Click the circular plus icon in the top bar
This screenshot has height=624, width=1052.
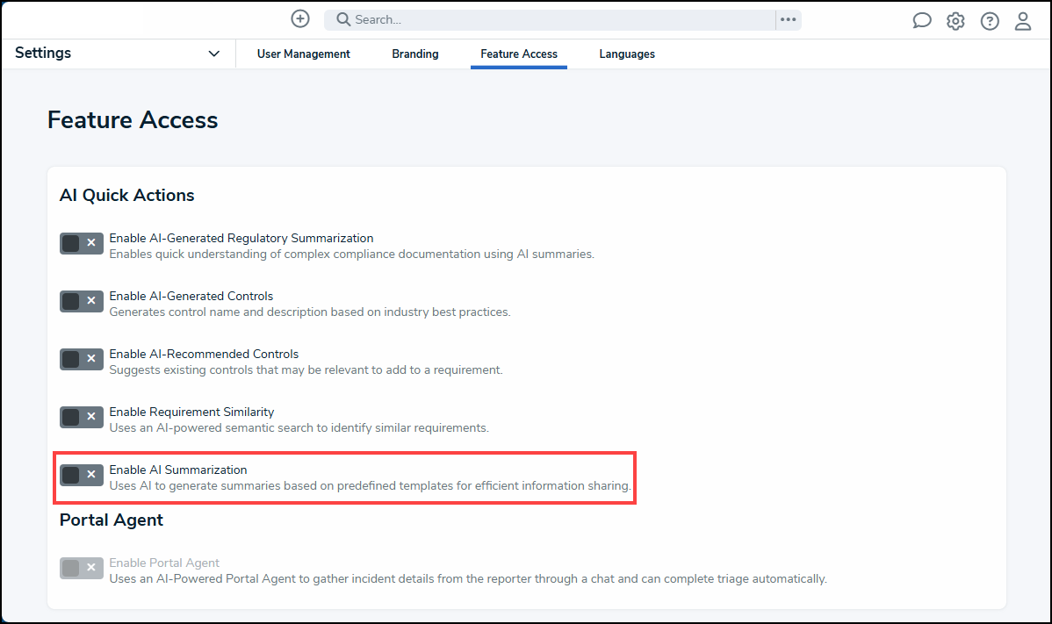[x=299, y=18]
